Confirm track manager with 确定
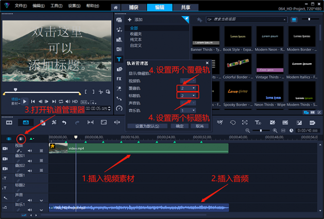324x219 pixels. tap(179, 126)
